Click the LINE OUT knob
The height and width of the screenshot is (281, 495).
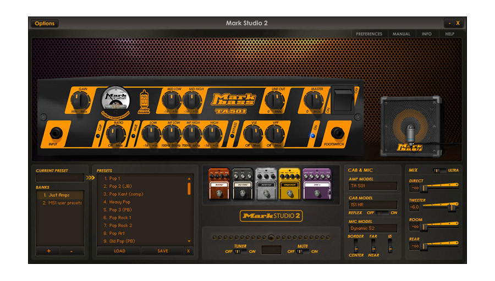click(x=274, y=101)
